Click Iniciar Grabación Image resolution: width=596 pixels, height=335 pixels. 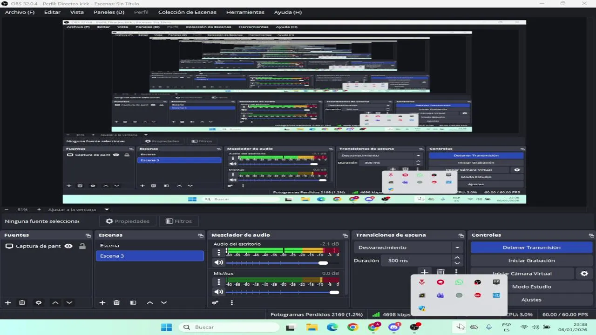coord(531,261)
